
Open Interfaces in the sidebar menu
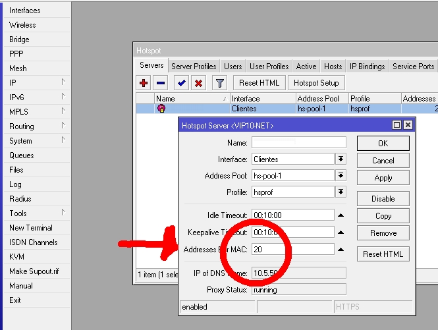coord(37,11)
